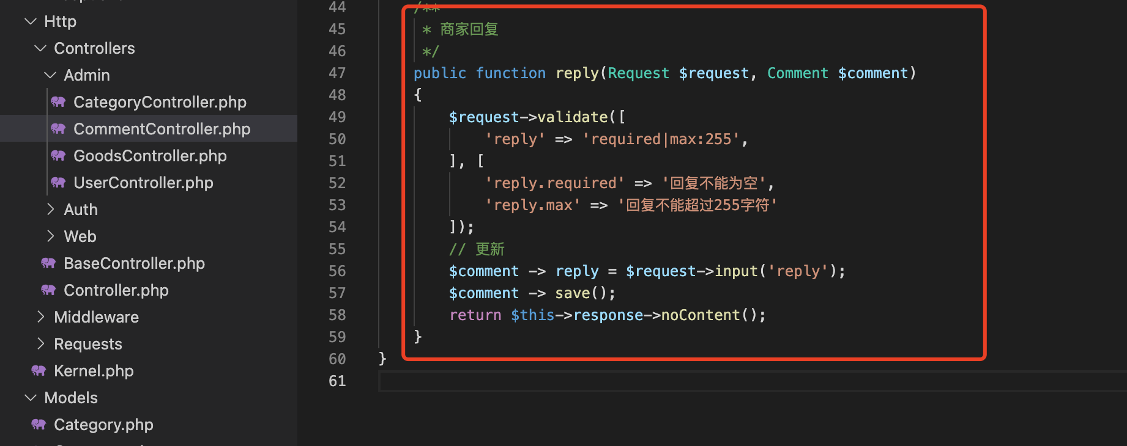Image resolution: width=1127 pixels, height=446 pixels.
Task: Click 'input' method call on line 56
Action: 736,271
